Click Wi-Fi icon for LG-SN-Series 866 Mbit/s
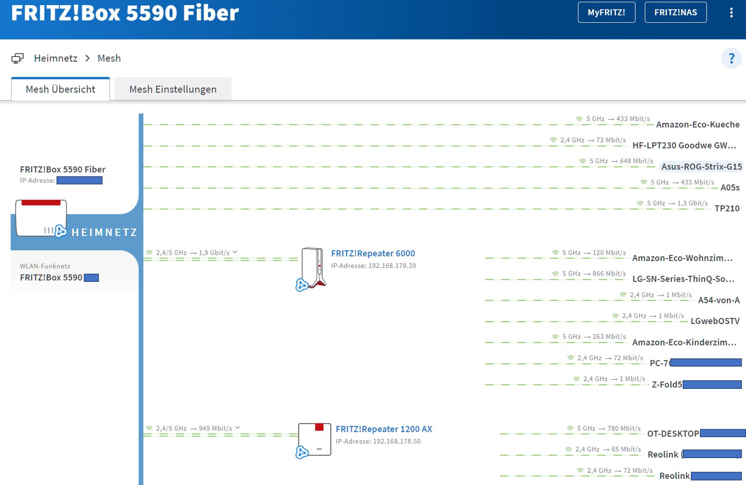The width and height of the screenshot is (746, 485). pyautogui.click(x=555, y=274)
